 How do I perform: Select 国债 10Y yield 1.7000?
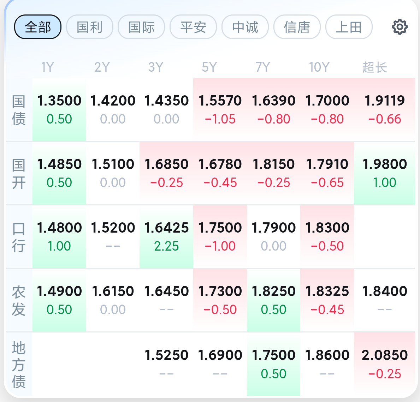[x=327, y=110]
